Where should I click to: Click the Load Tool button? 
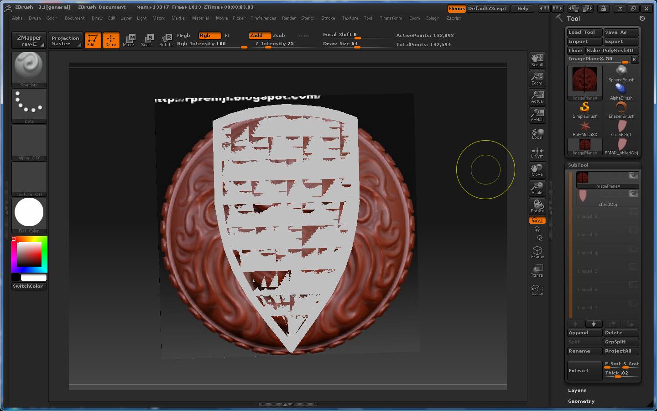pyautogui.click(x=584, y=32)
